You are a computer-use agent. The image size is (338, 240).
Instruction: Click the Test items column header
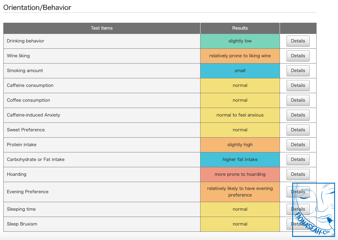[x=102, y=28]
